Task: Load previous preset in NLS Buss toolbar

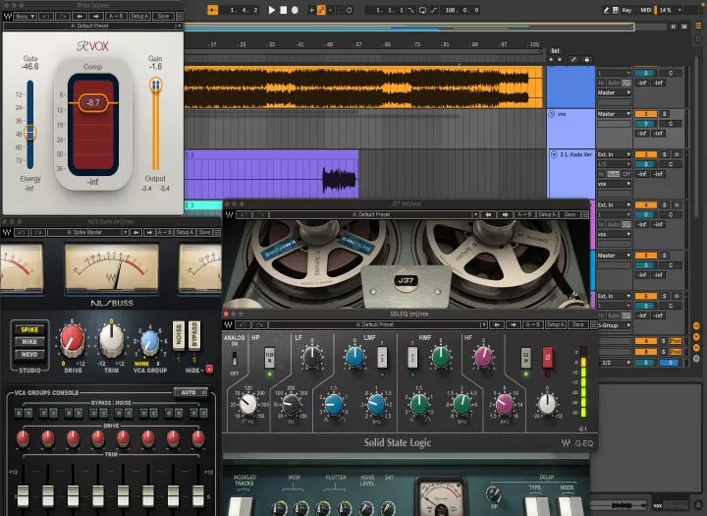Action: click(136, 233)
